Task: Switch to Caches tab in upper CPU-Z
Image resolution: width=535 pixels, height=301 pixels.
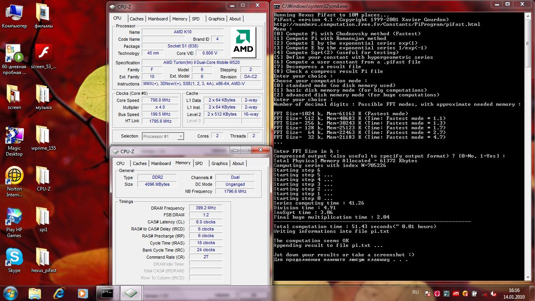Action: 137,19
